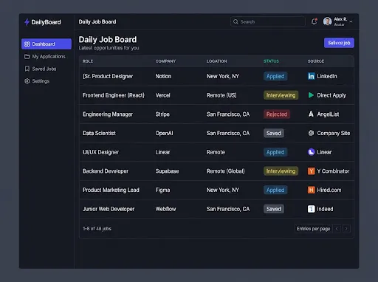The image size is (378, 282).
Task: Open the Entries per page dropdown
Action: tap(313, 229)
